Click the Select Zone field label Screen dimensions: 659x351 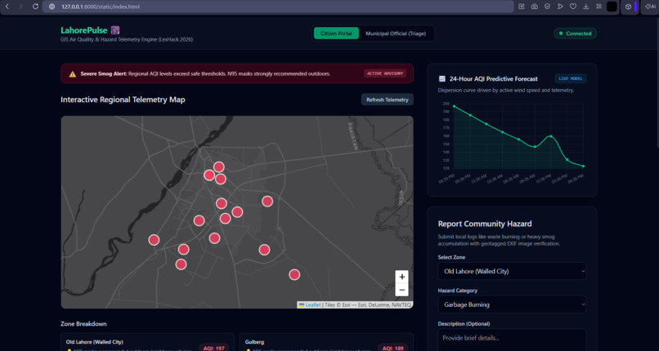click(x=451, y=257)
